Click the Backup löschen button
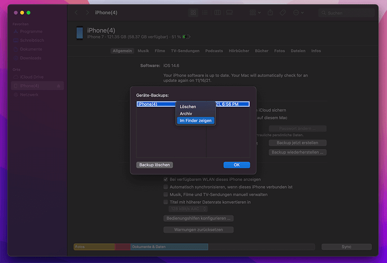 (154, 165)
